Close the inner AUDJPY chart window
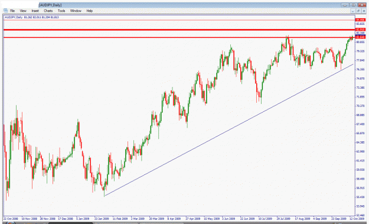This screenshot has width=369, height=224. click(364, 11)
